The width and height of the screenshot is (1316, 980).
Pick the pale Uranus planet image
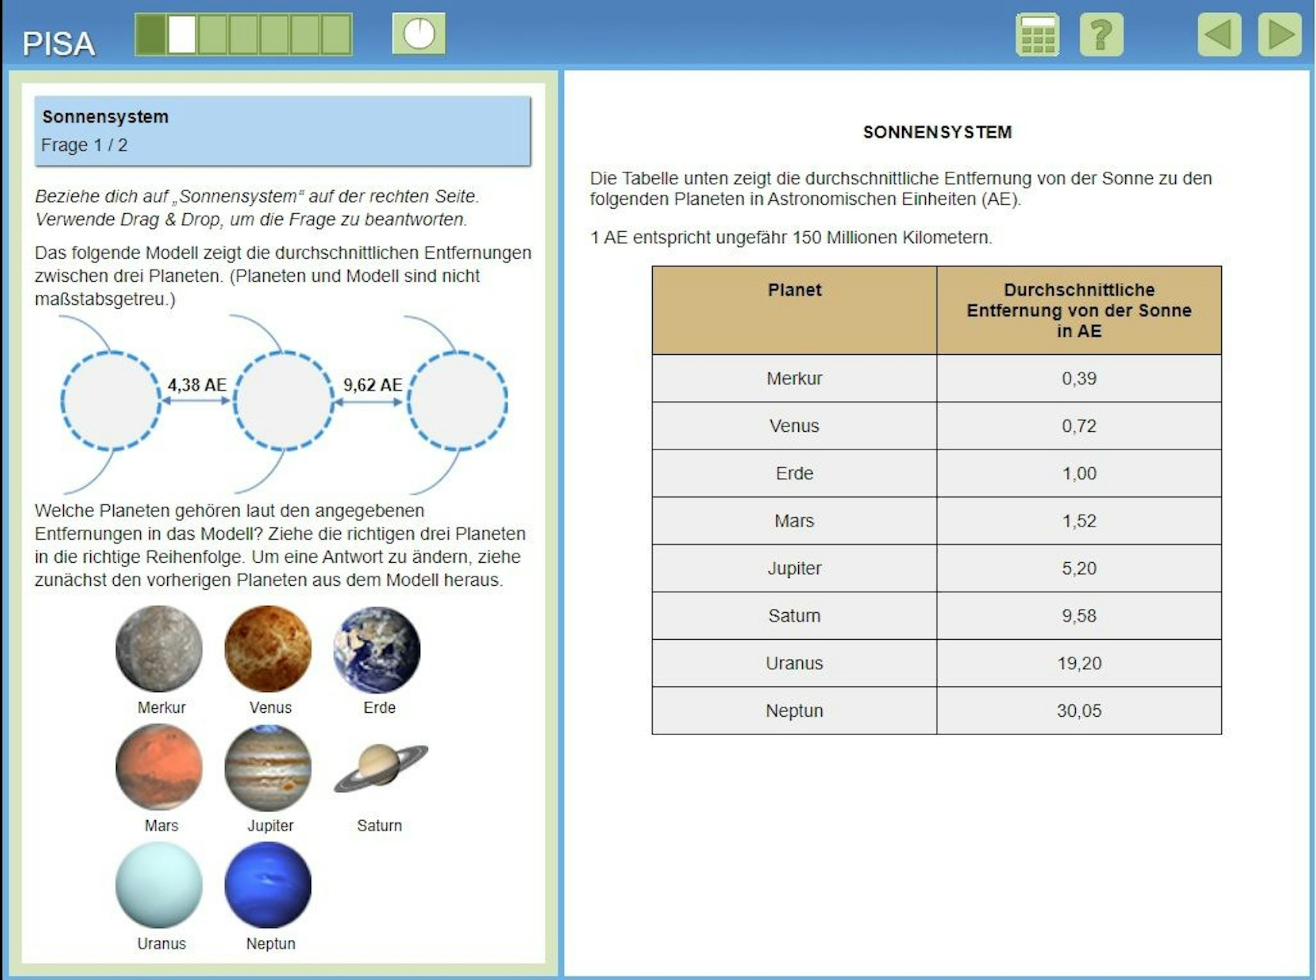point(159,885)
